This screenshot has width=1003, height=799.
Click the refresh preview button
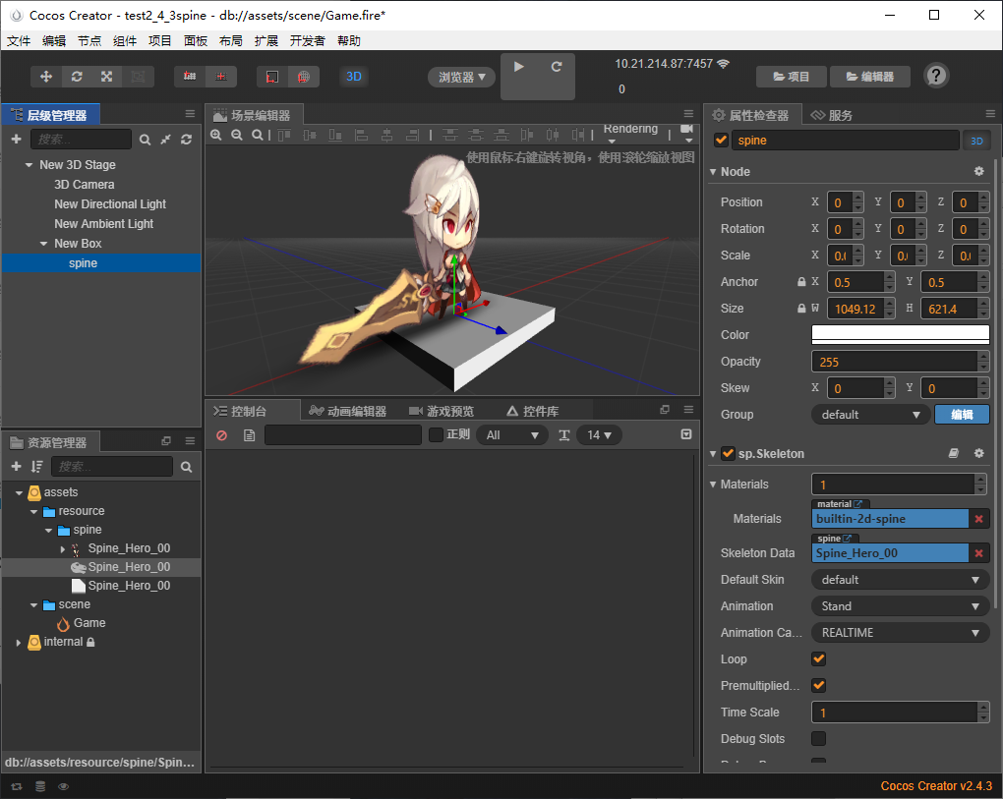(557, 67)
